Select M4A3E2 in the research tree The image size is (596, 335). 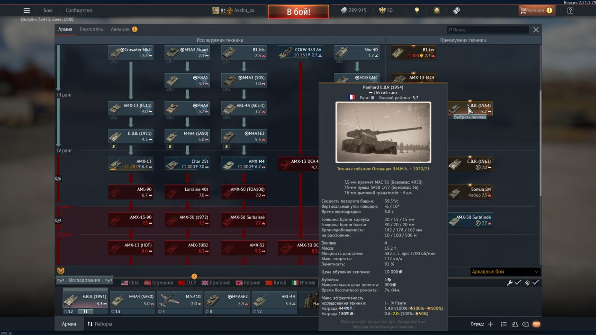coord(244,136)
